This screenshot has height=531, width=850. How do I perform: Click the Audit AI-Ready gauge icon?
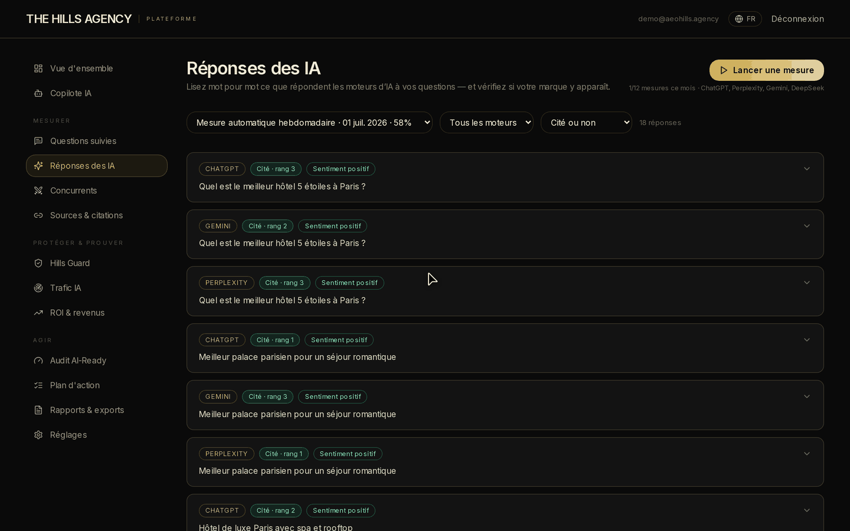point(38,360)
